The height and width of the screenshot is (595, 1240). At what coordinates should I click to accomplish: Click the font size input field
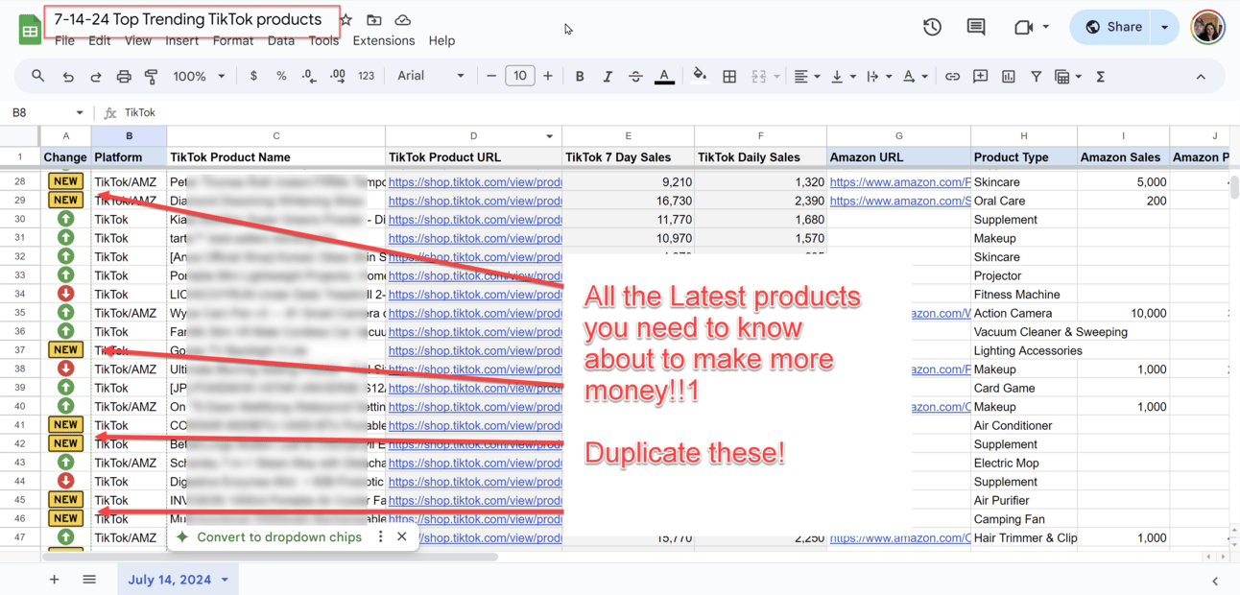coord(519,77)
